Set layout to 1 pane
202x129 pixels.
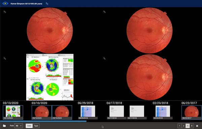point(179,126)
